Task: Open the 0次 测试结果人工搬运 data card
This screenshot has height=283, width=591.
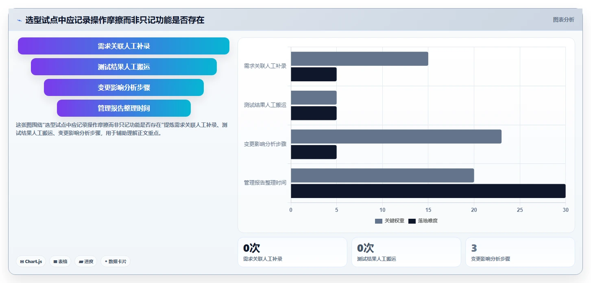Action: pos(406,252)
